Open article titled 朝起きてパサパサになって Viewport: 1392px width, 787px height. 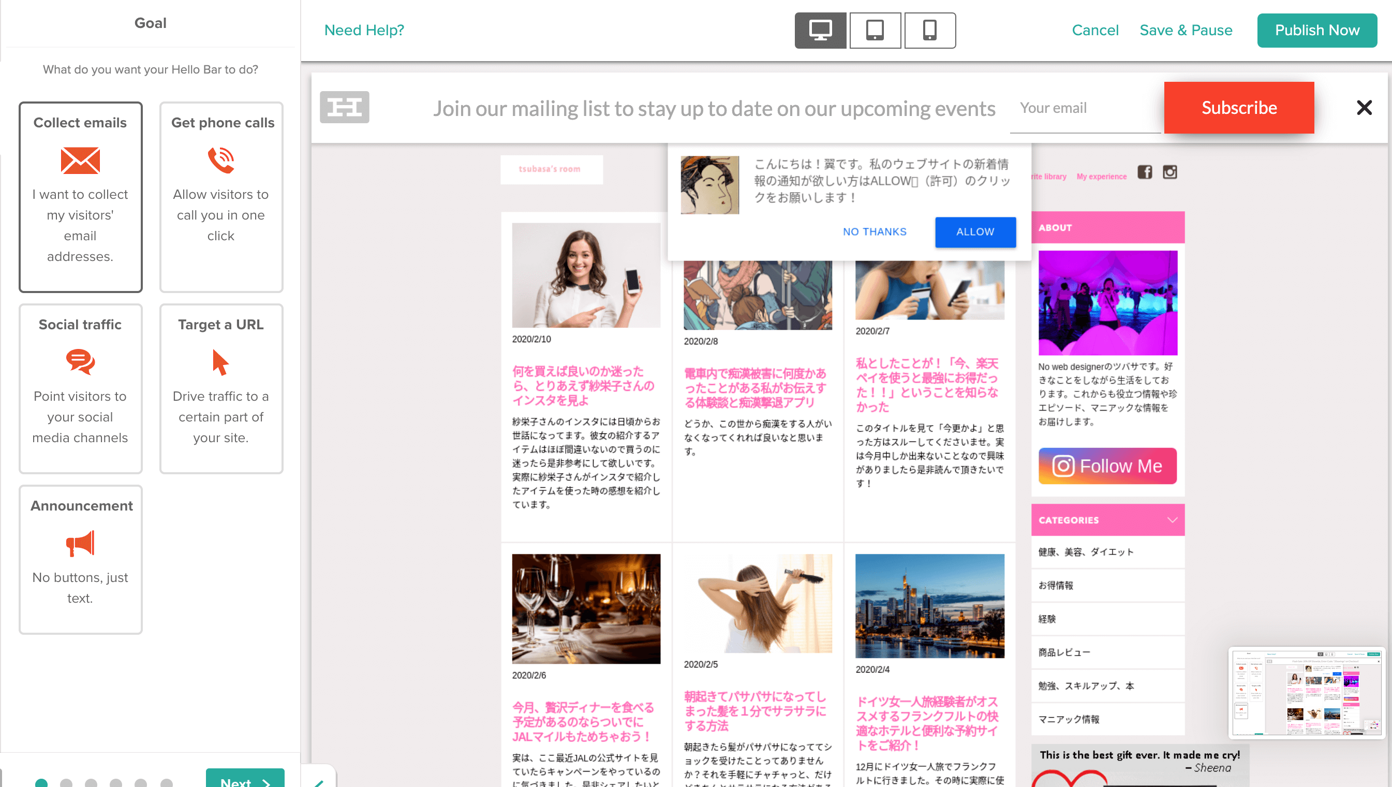(755, 711)
